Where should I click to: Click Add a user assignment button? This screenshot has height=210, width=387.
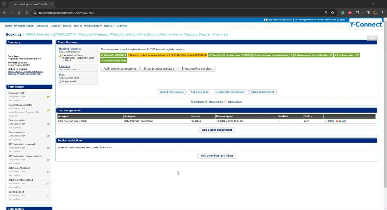click(217, 130)
